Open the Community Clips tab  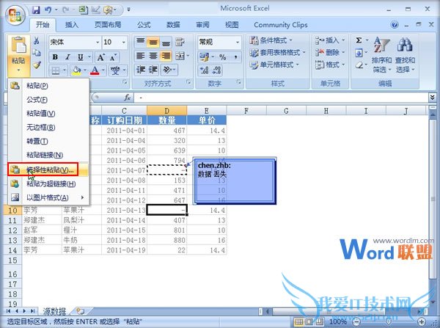(x=281, y=25)
